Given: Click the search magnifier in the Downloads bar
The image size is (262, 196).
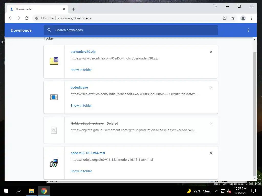Looking at the screenshot, I should click(49, 30).
